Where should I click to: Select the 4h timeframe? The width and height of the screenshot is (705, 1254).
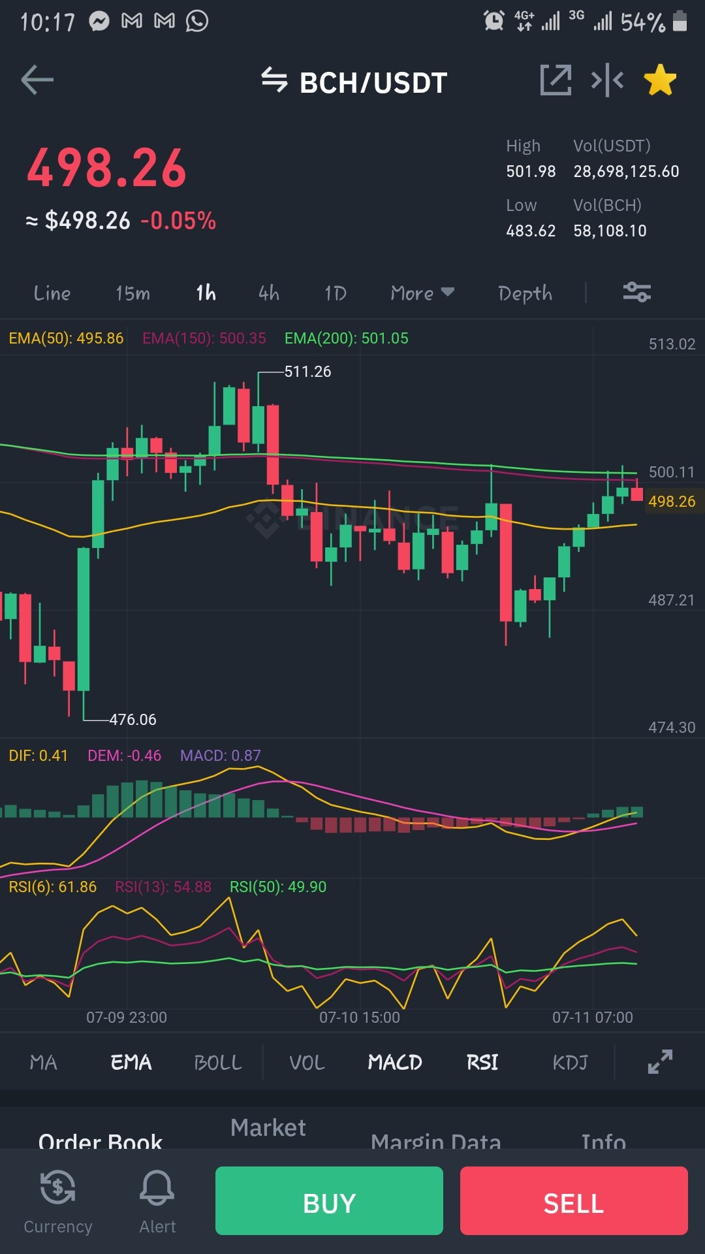click(269, 293)
